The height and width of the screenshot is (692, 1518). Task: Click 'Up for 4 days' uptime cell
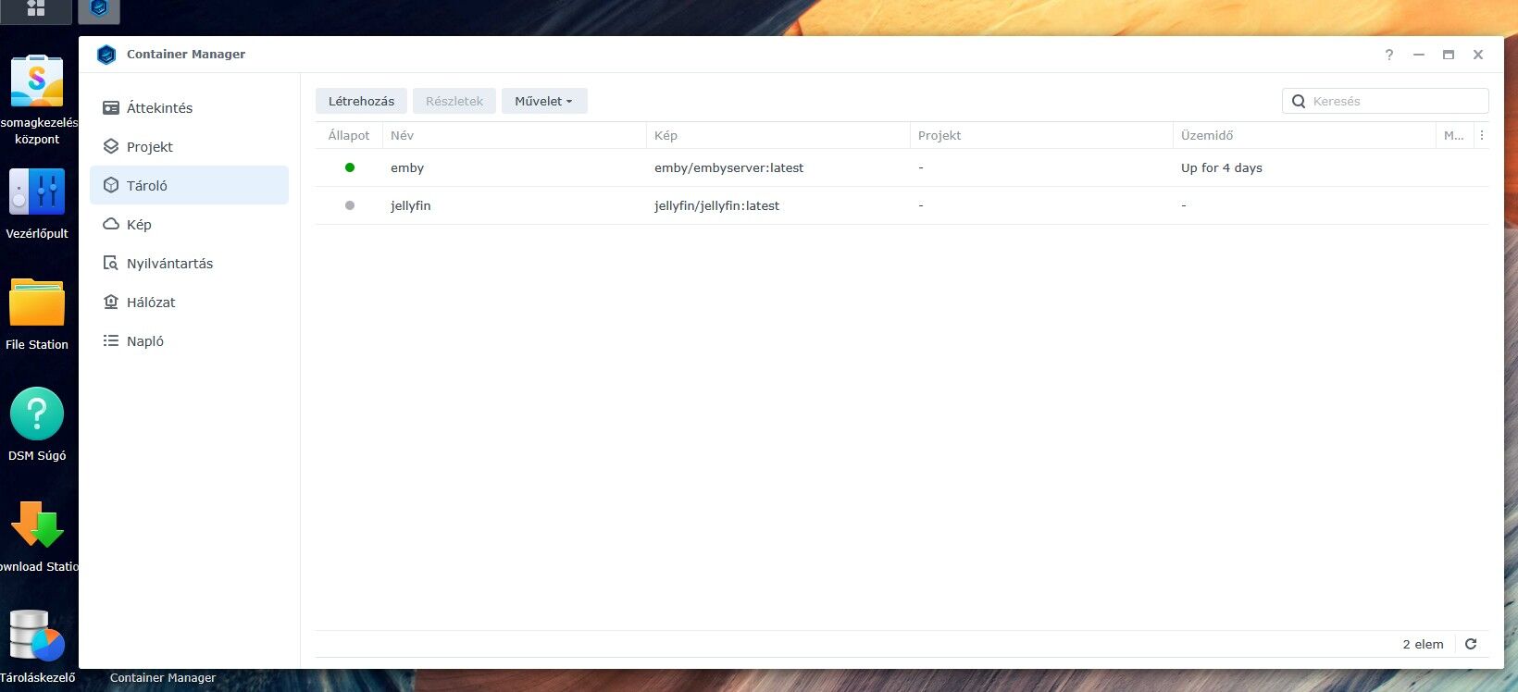pos(1222,167)
